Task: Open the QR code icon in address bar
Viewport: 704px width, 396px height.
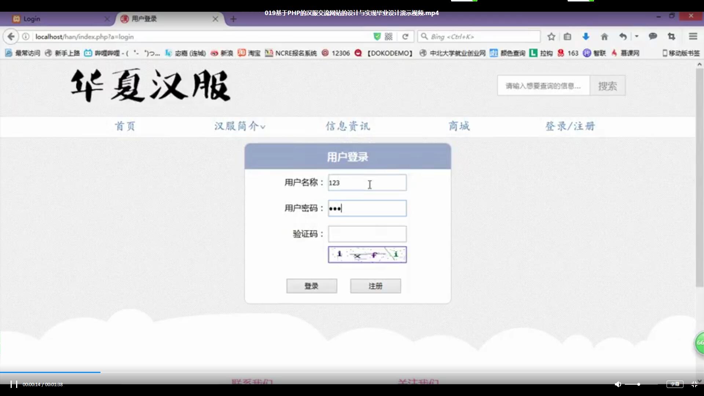Action: tap(389, 37)
